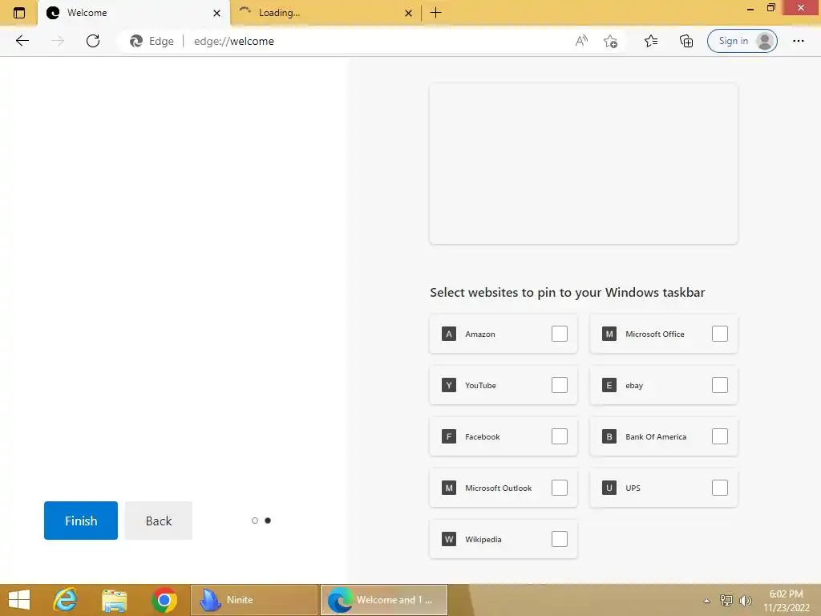Click the Finish button
The image size is (821, 616).
(81, 521)
